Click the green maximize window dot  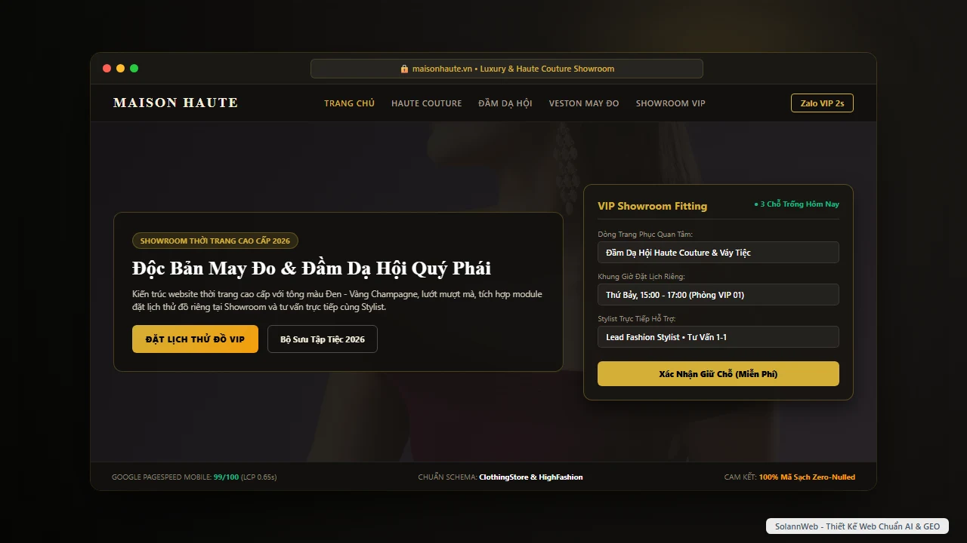coord(134,69)
